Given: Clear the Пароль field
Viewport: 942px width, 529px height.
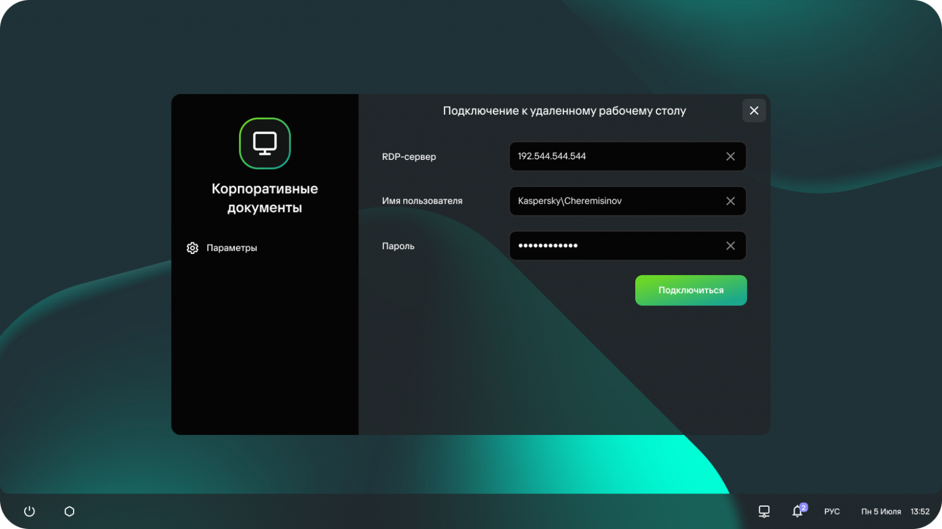Looking at the screenshot, I should pos(731,245).
